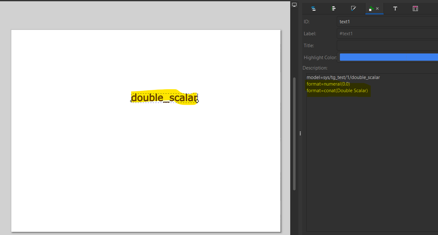Click the Highlight Color label
This screenshot has width=438, height=235.
point(320,58)
